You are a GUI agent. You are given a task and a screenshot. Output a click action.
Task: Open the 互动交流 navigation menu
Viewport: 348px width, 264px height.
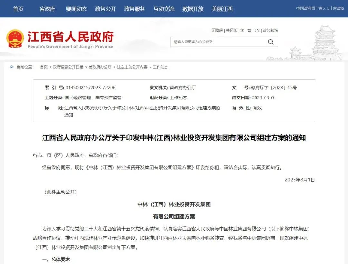click(x=164, y=9)
